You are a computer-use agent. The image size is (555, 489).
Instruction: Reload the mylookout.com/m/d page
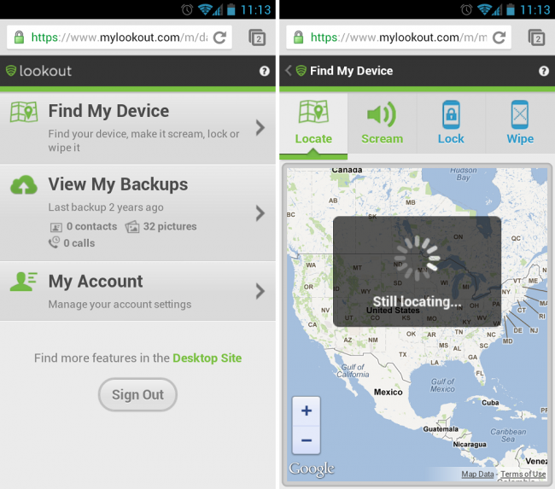[x=219, y=38]
